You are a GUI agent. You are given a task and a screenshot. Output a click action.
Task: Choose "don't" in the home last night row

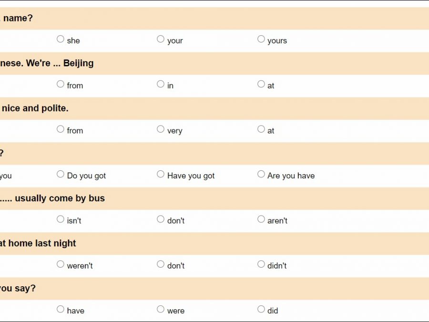click(x=161, y=264)
